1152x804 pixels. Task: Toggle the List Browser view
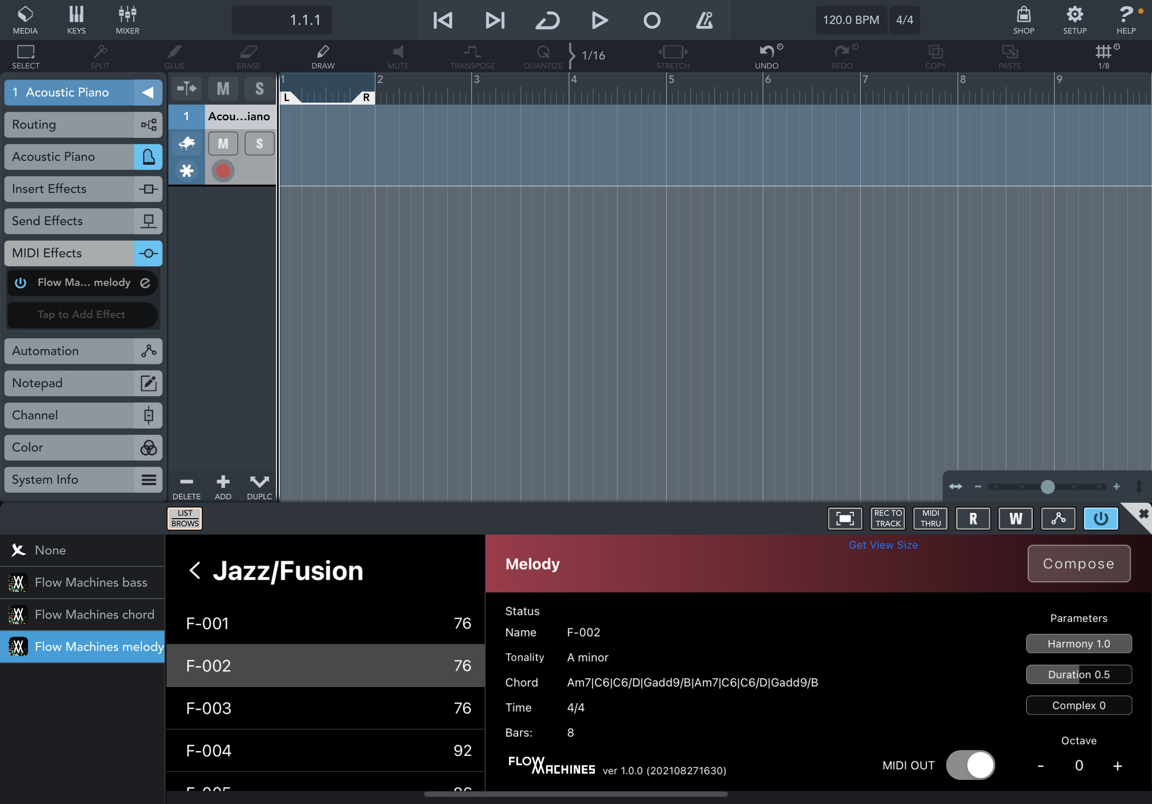(185, 518)
